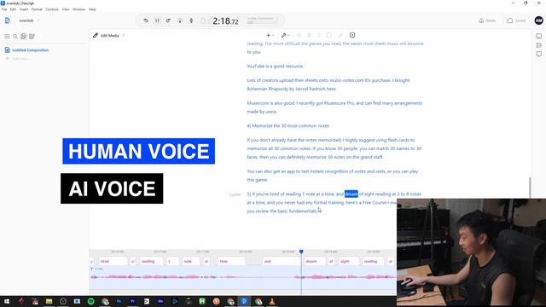Open the Window menu

point(78,9)
